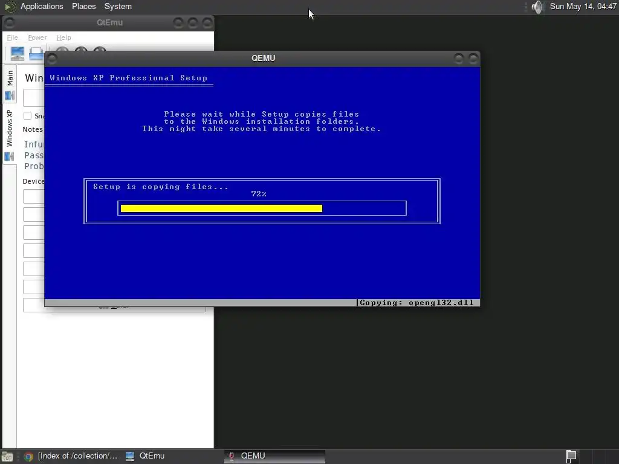Open the Help menu in QtEmu
This screenshot has height=464, width=619.
pos(63,37)
